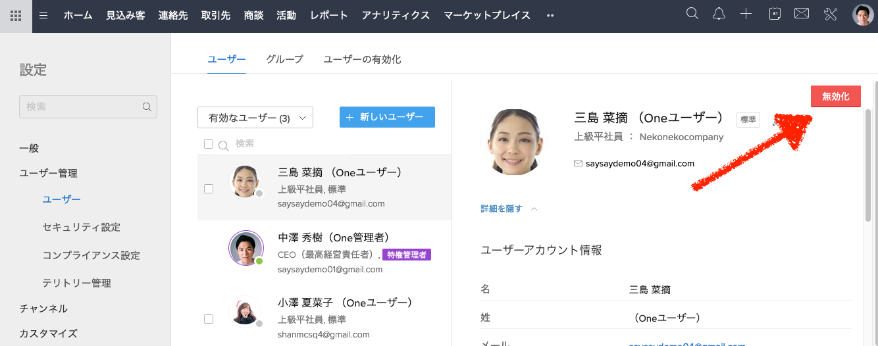Click the hamburger menu icon
Viewport: 878px width, 346px height.
coord(43,16)
